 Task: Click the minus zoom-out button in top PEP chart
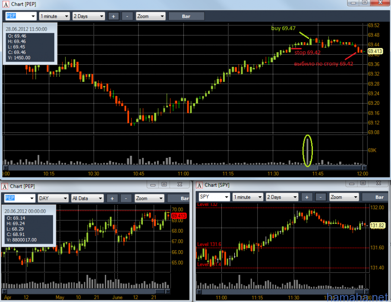[x=127, y=16]
